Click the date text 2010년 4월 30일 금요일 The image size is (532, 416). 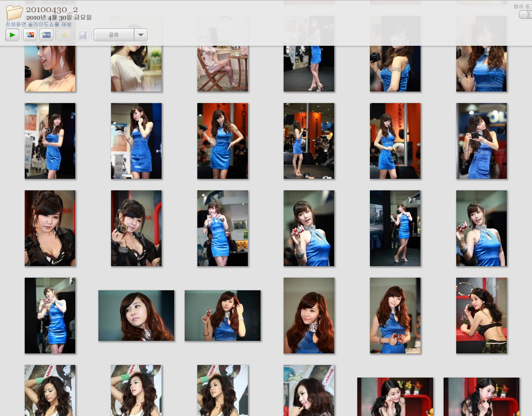click(59, 17)
